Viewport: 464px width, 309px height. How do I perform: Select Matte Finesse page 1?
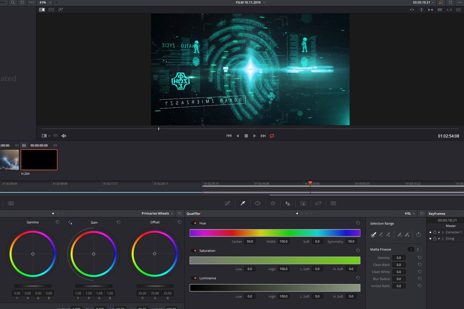click(x=411, y=249)
